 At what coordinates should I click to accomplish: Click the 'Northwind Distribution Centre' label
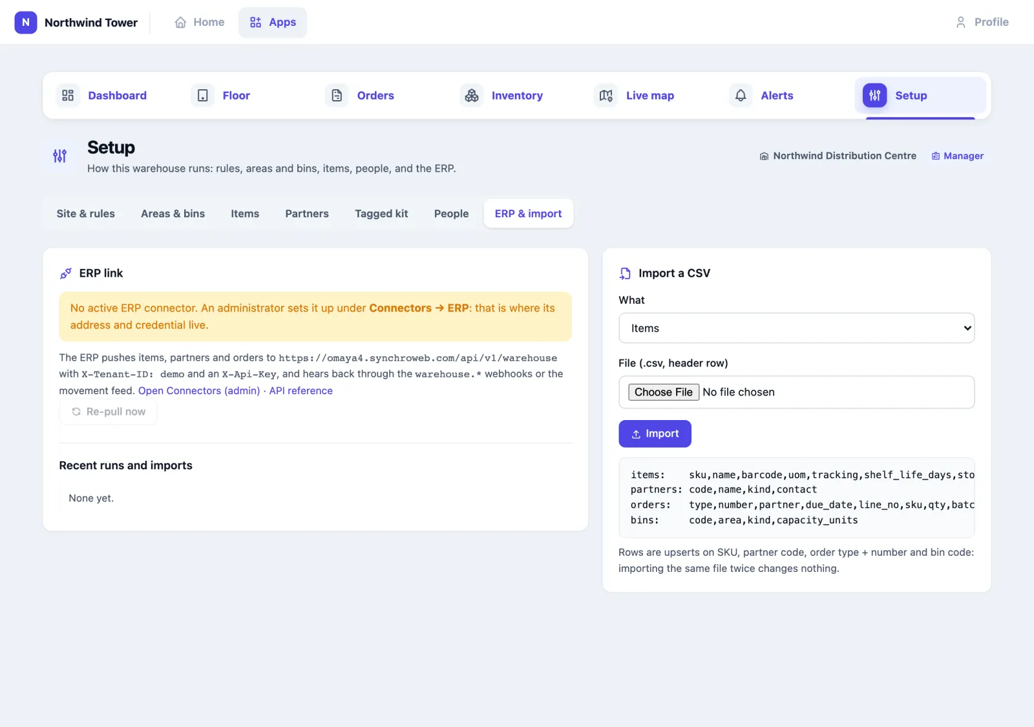point(845,156)
